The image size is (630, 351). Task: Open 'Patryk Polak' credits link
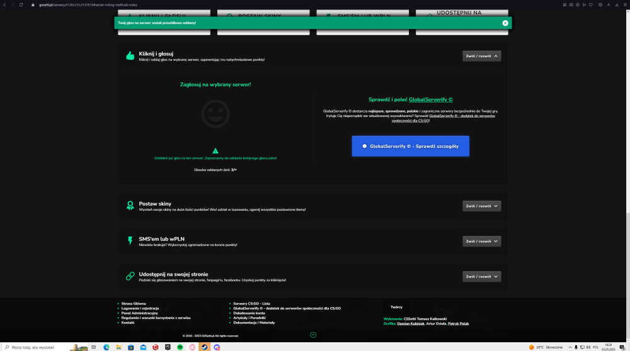point(458,324)
